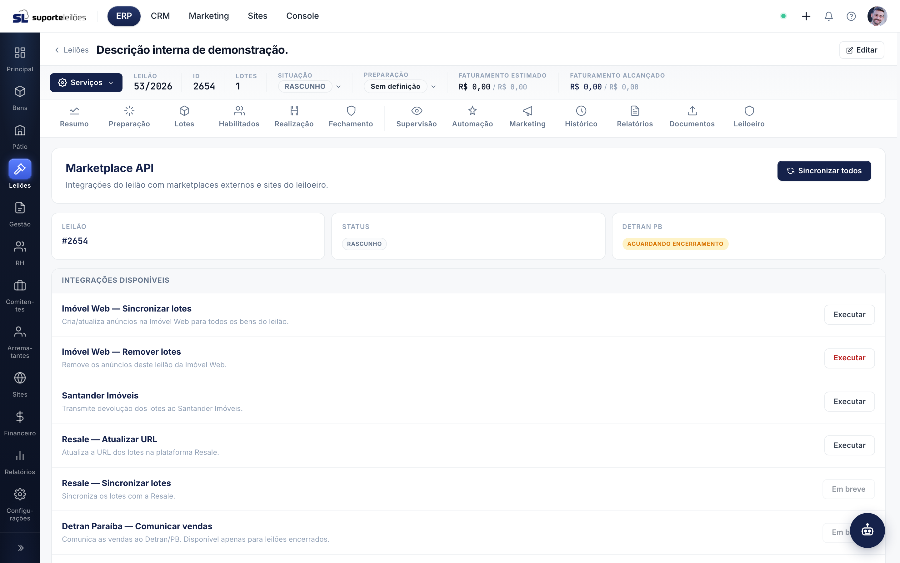Open the Situação RASCUNHO dropdown
This screenshot has width=900, height=563.
[x=309, y=86]
